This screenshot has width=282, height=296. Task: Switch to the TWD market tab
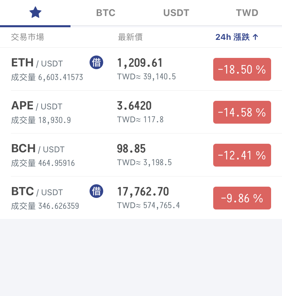pos(247,13)
